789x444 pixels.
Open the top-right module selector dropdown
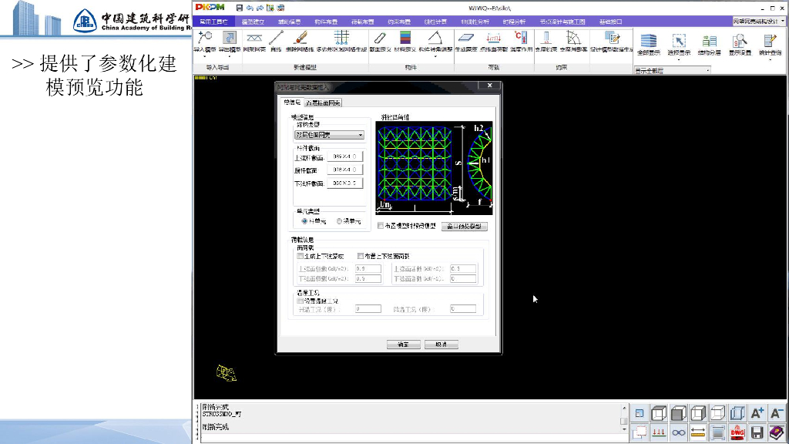(x=754, y=22)
